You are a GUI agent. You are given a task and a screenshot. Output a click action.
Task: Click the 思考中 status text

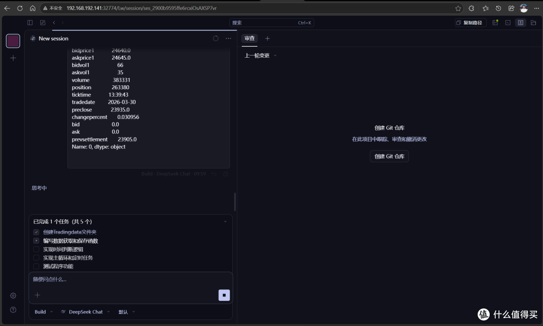pos(39,188)
